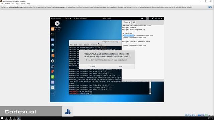Click Cancel in the autorun dialog

(x=93, y=67)
